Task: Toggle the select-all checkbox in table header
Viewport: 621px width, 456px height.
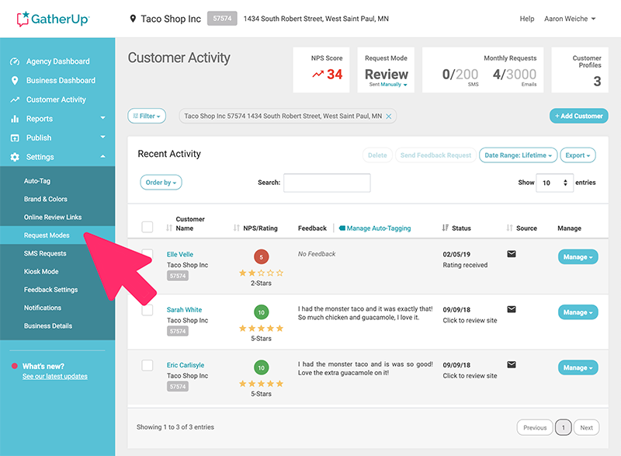Action: pos(147,227)
